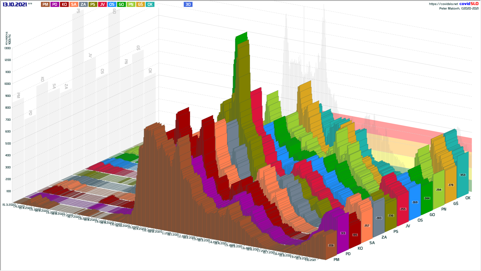Toggle the PM region legend button
This screenshot has height=271, width=481.
45,5
